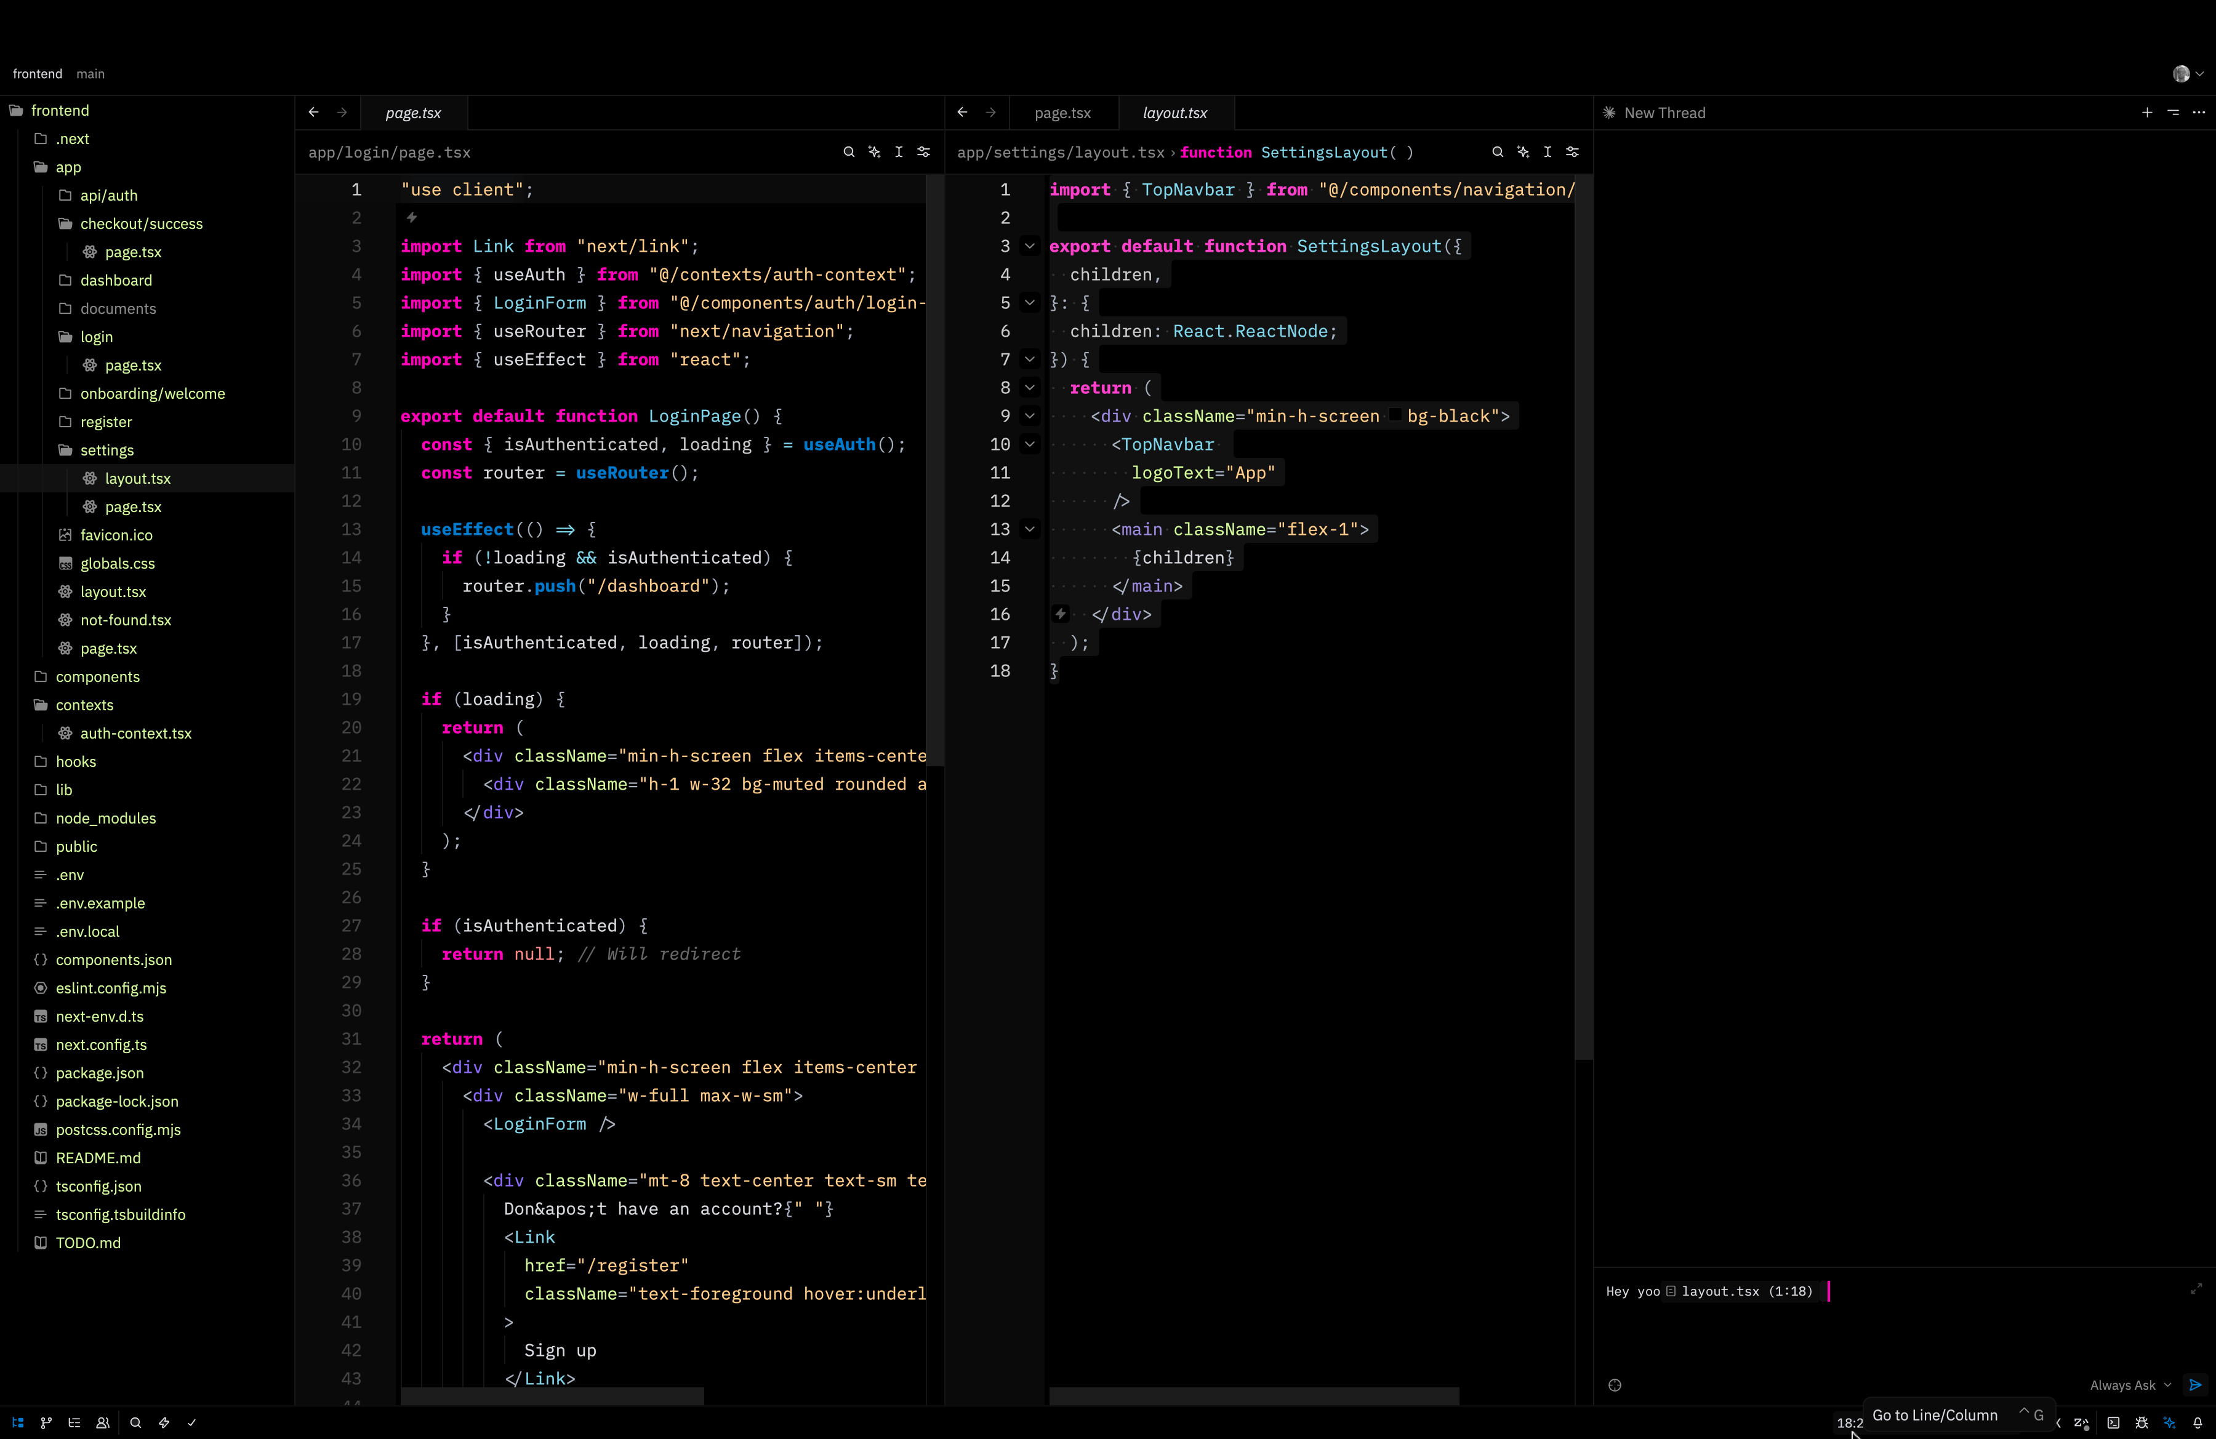Click the New Thread tab title
The image size is (2216, 1439).
pos(1665,113)
